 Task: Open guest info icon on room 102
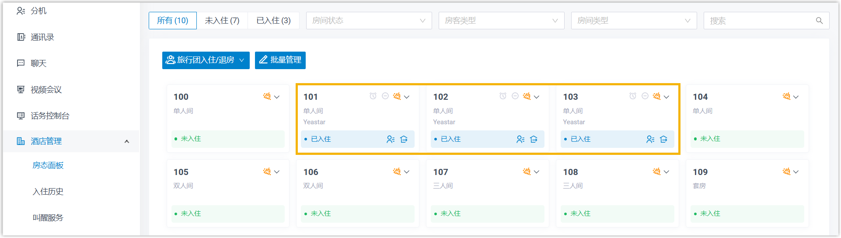click(x=520, y=139)
